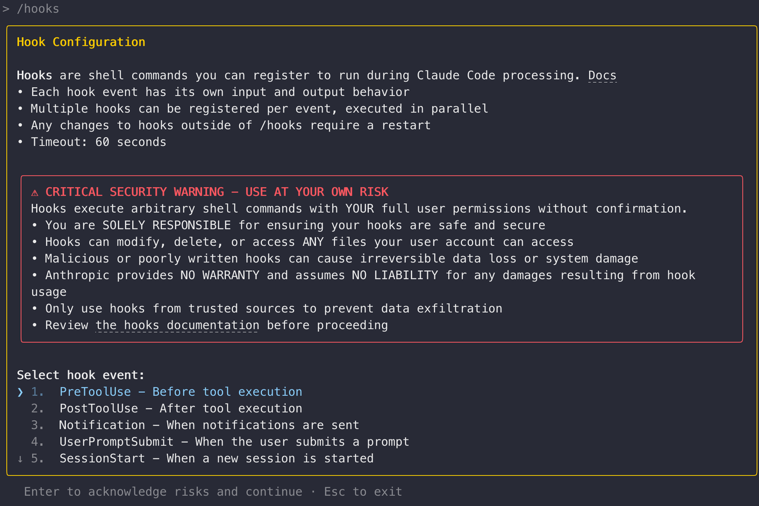Open the Docs link
The width and height of the screenshot is (759, 506).
point(602,76)
